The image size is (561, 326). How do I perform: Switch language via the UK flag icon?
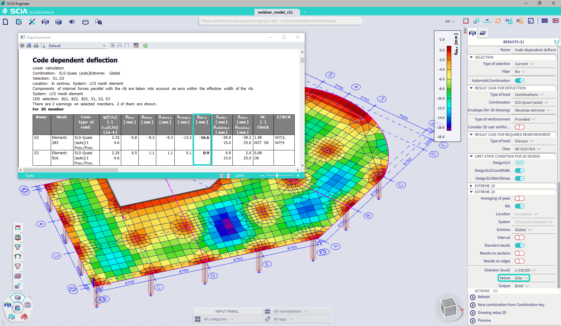556,21
